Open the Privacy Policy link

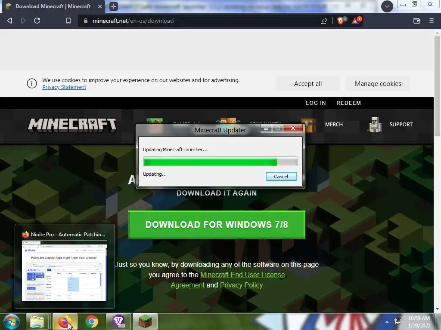[x=241, y=285]
